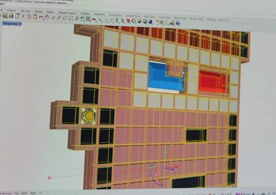Open the CPlanes toolbar tab
Viewport: 276px width, 195px height.
(x=11, y=11)
